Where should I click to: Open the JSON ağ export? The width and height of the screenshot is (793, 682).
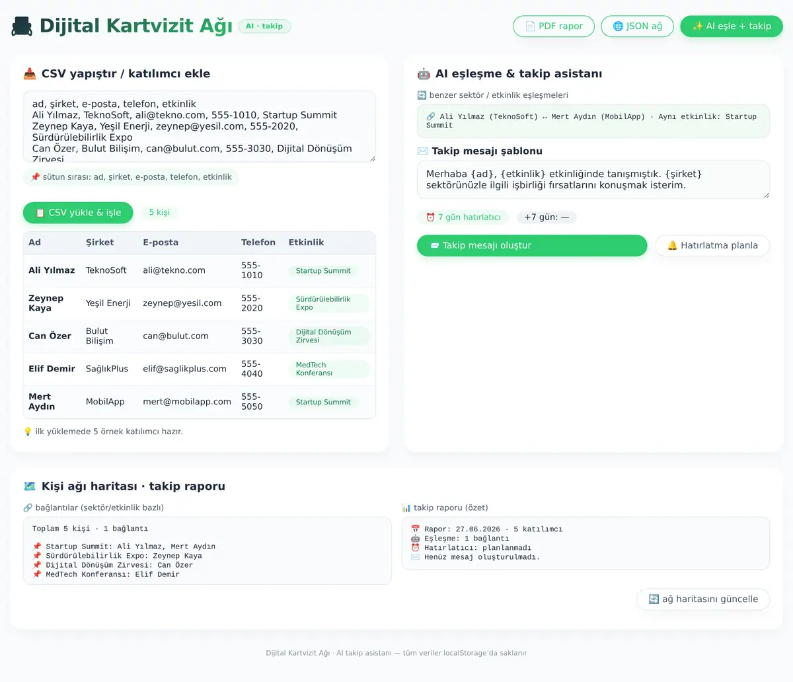click(637, 26)
